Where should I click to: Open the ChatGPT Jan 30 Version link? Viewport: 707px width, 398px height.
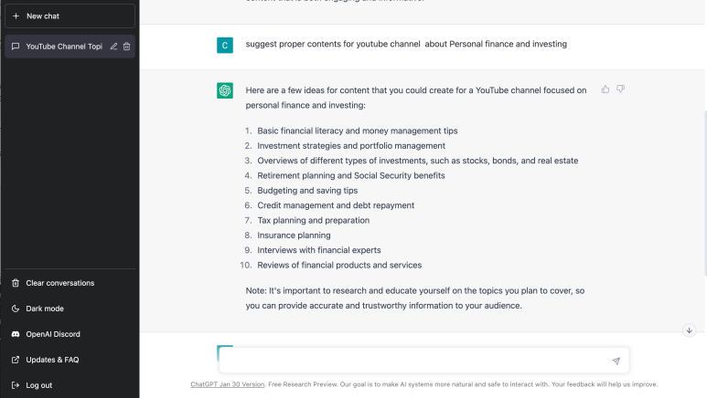pos(228,384)
